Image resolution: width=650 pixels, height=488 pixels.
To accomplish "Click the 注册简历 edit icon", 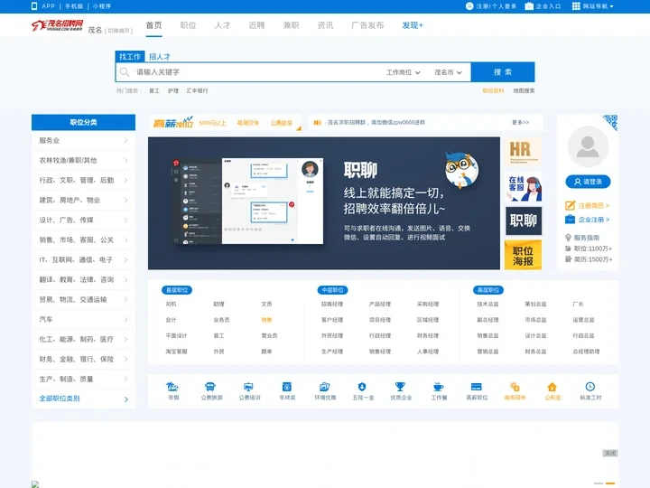I will pos(571,205).
